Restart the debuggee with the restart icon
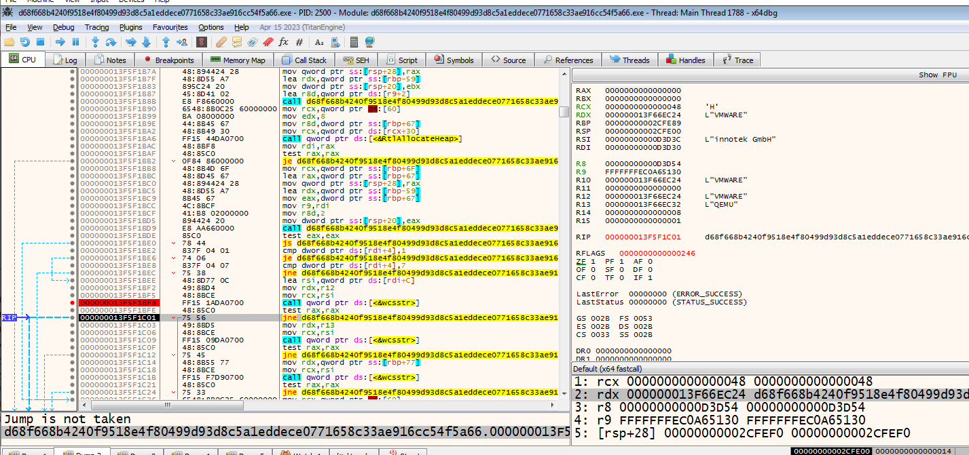This screenshot has width=969, height=455. pyautogui.click(x=24, y=42)
